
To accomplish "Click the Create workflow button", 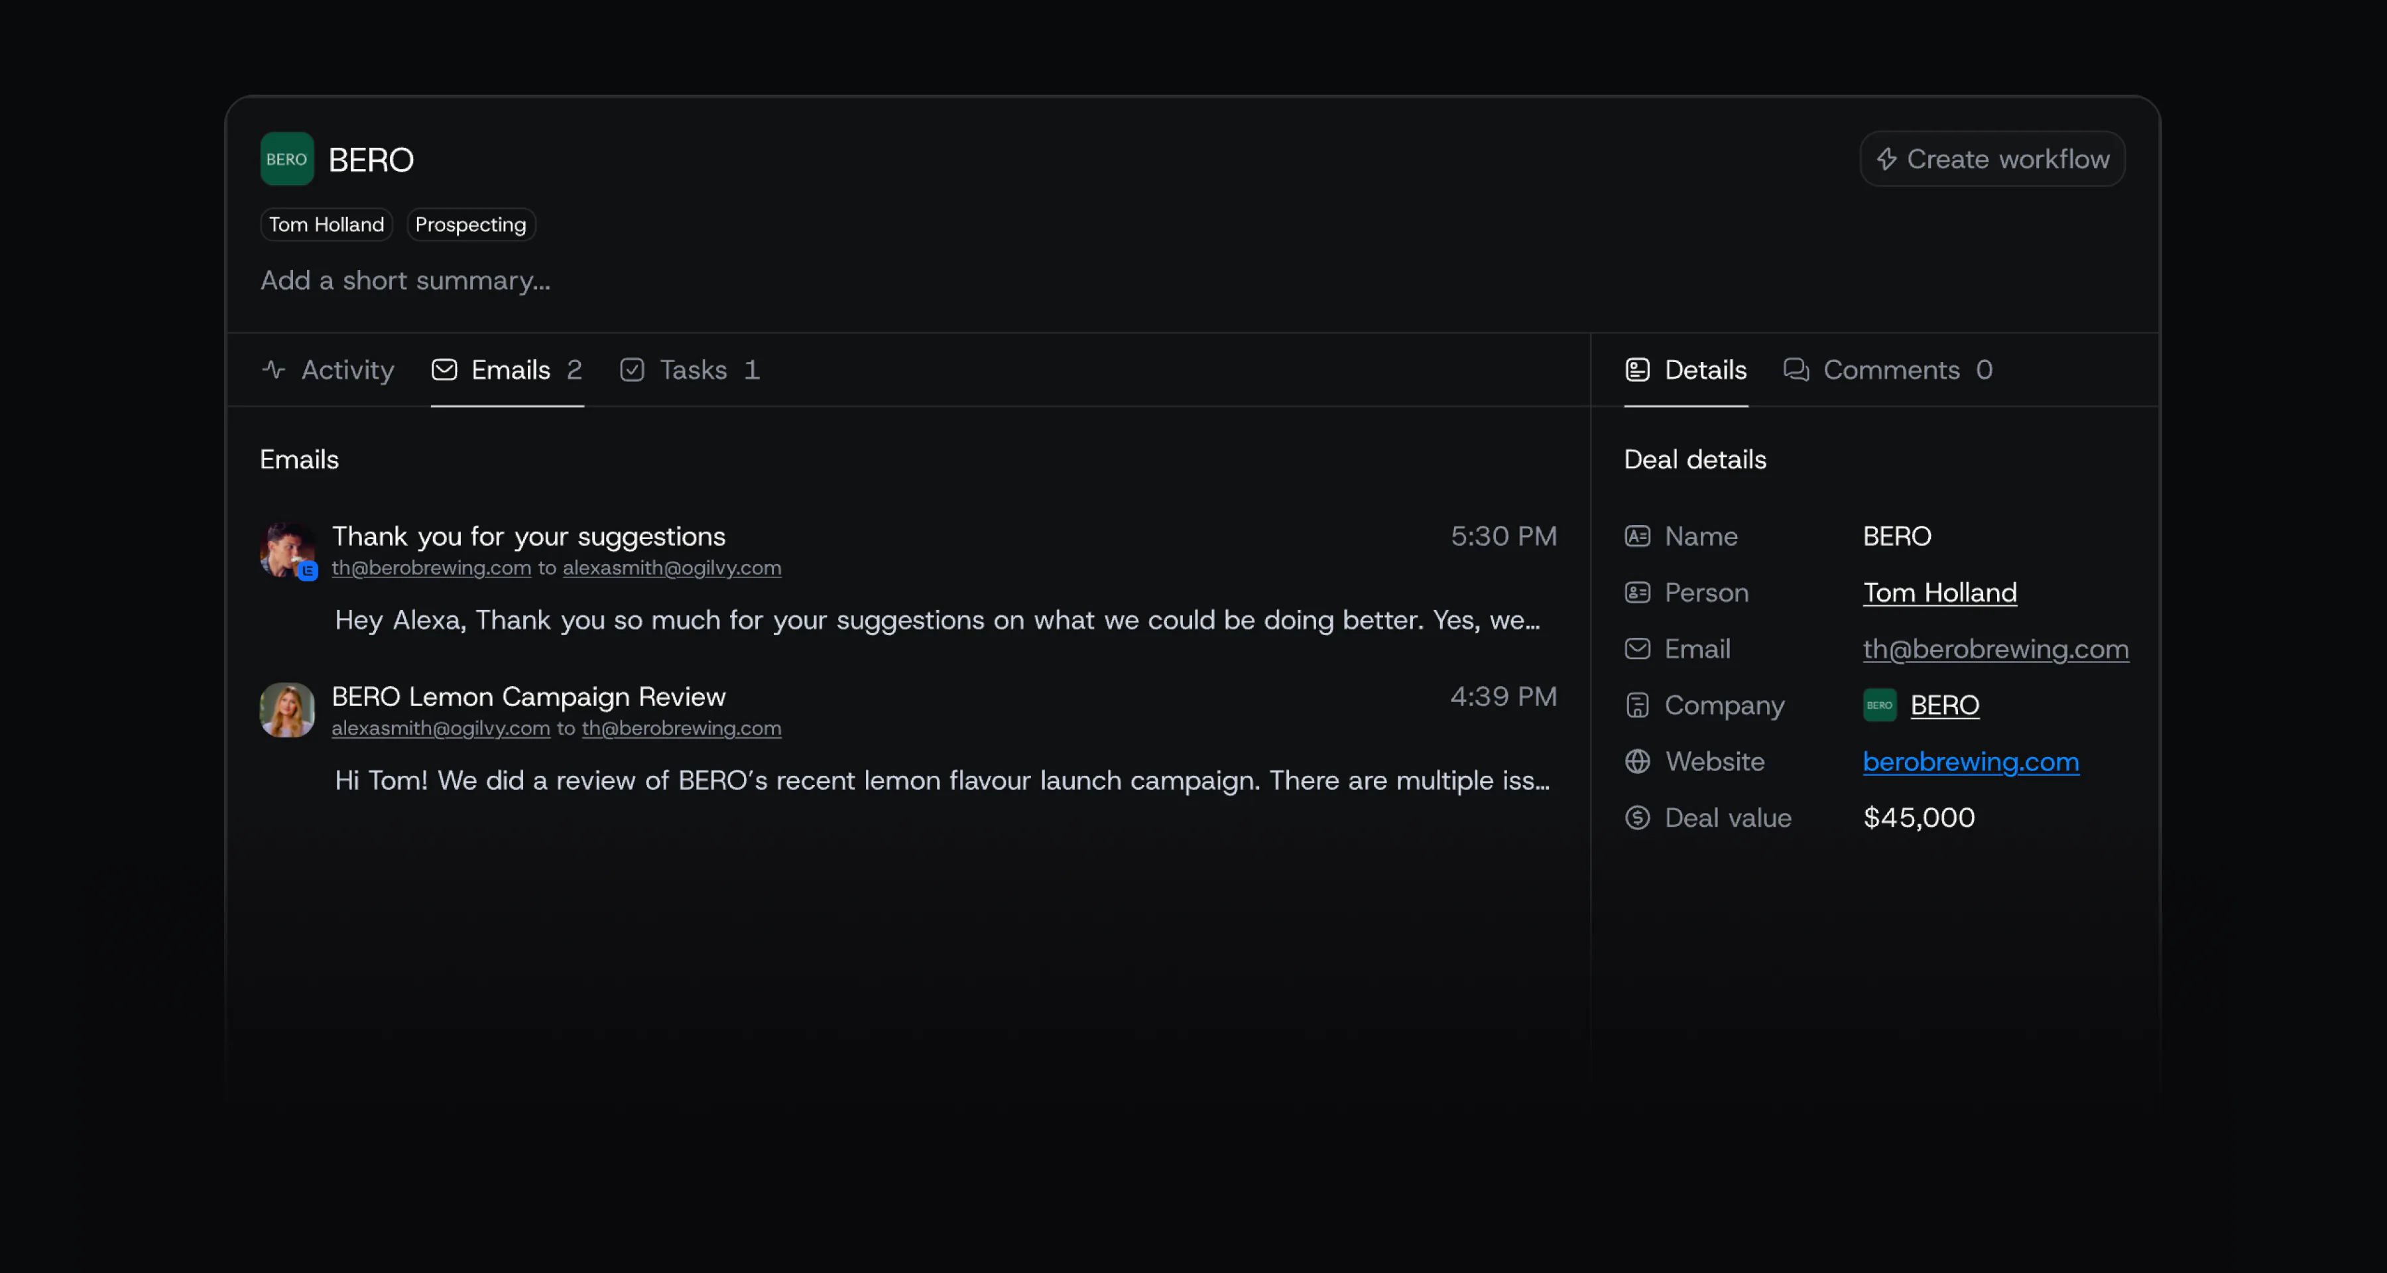I will [x=1992, y=159].
